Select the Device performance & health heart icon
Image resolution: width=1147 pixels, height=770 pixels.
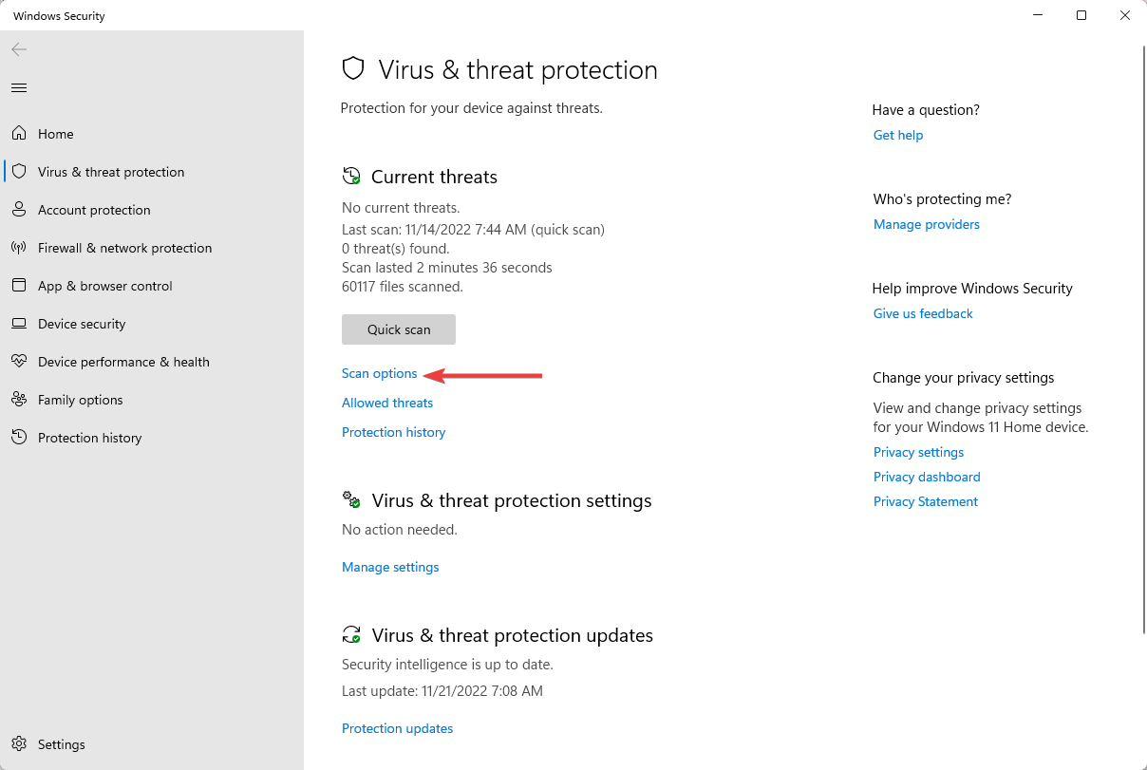[x=19, y=362]
